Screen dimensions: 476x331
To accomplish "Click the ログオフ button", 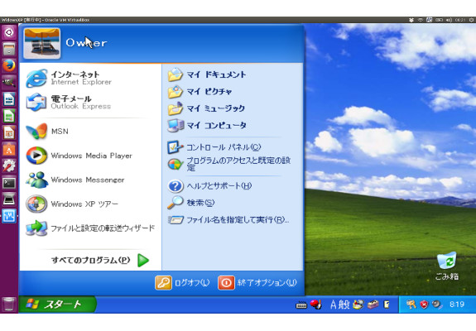I will click(x=182, y=283).
